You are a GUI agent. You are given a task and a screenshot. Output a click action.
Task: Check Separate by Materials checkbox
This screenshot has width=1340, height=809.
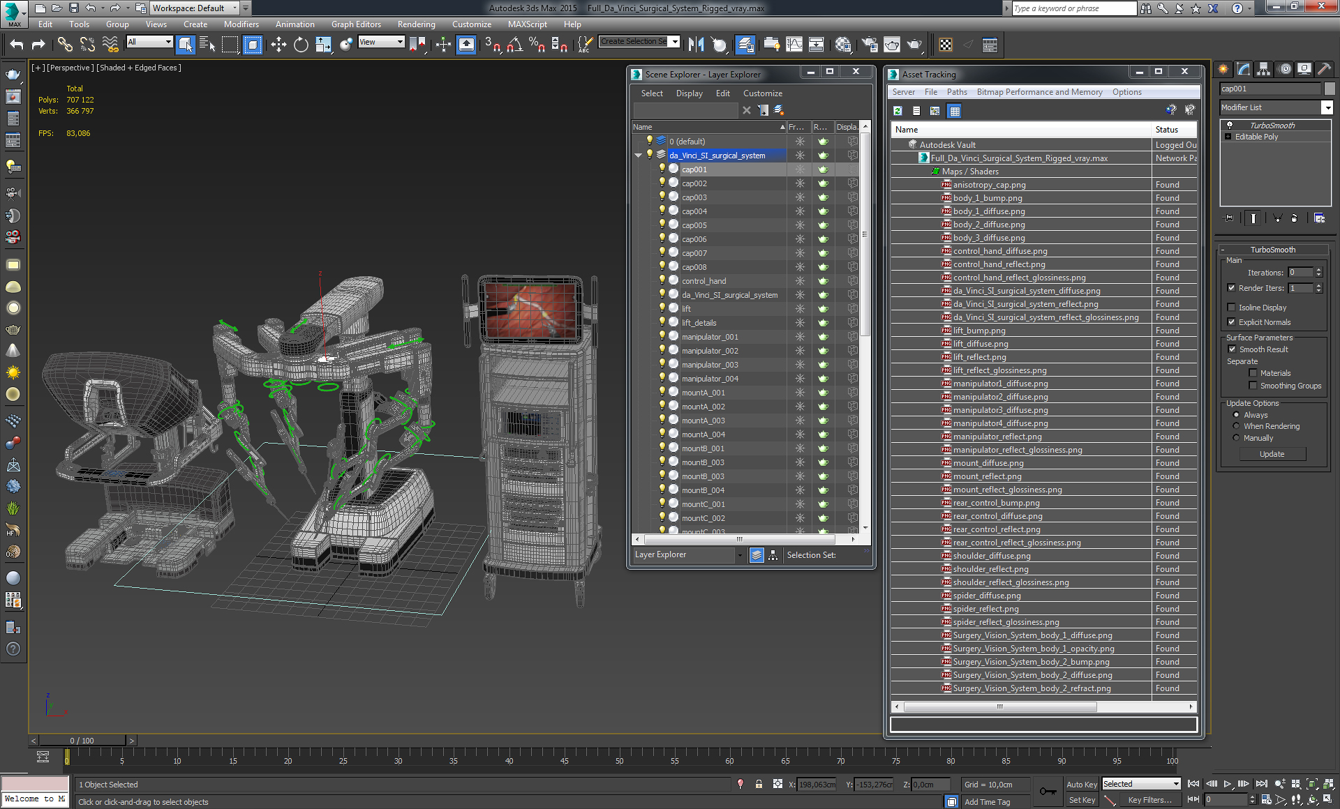[x=1253, y=373]
